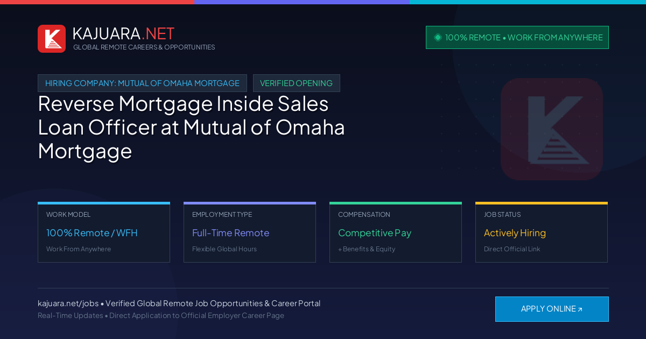
Task: Open the KAJUARA.NET site title
Action: (123, 33)
